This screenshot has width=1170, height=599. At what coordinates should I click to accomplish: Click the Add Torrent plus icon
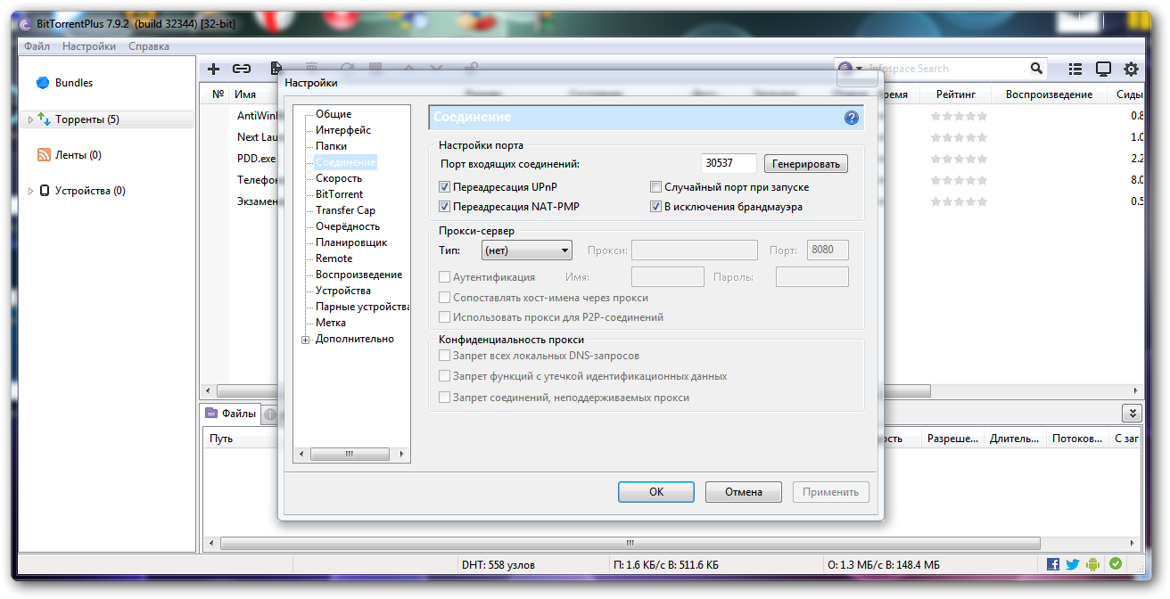click(213, 69)
